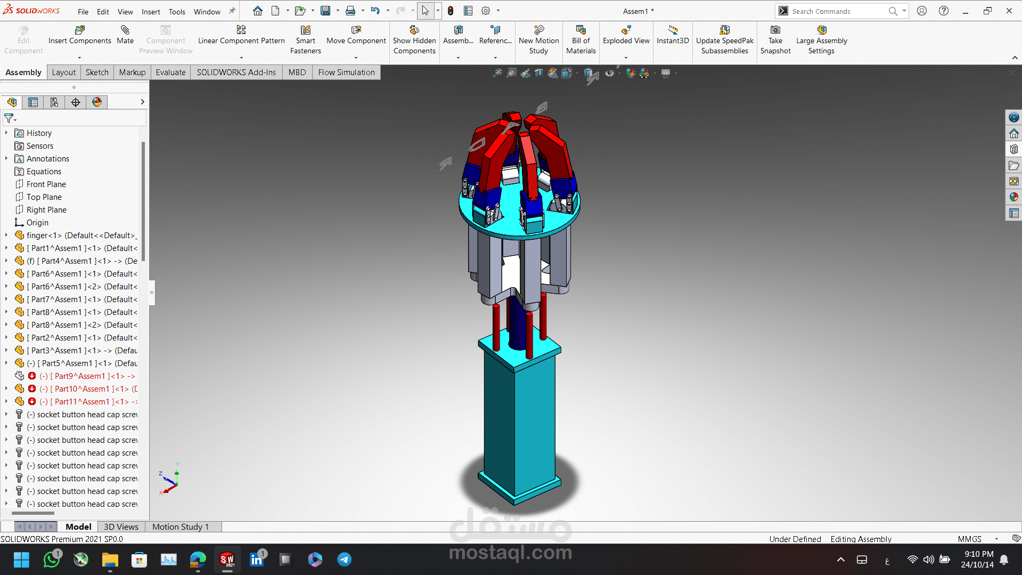The image size is (1022, 575).
Task: Open Hide/Show Items eye icon
Action: pos(609,73)
